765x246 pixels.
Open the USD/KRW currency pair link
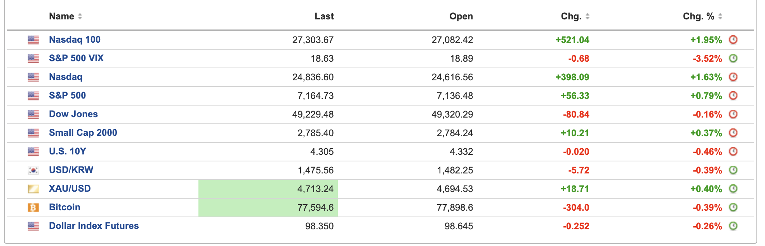71,170
